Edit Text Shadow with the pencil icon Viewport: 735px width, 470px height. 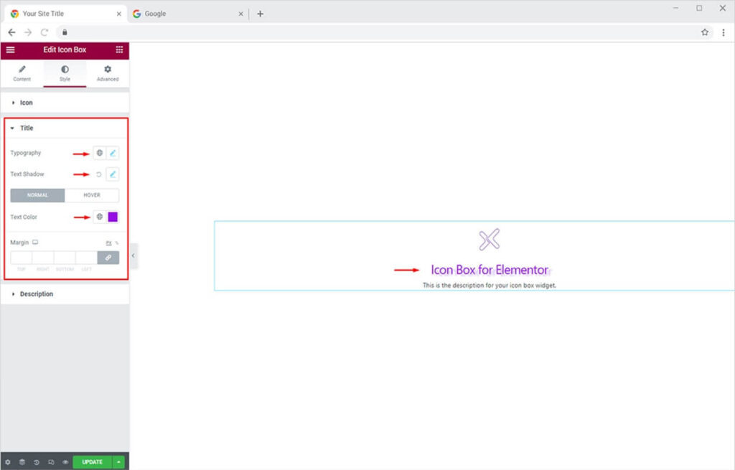pos(113,174)
